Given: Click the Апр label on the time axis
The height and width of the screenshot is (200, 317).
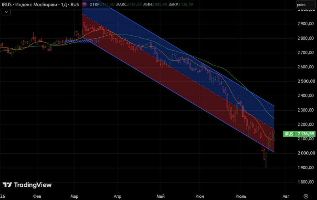Looking at the screenshot, I should point(118,196).
